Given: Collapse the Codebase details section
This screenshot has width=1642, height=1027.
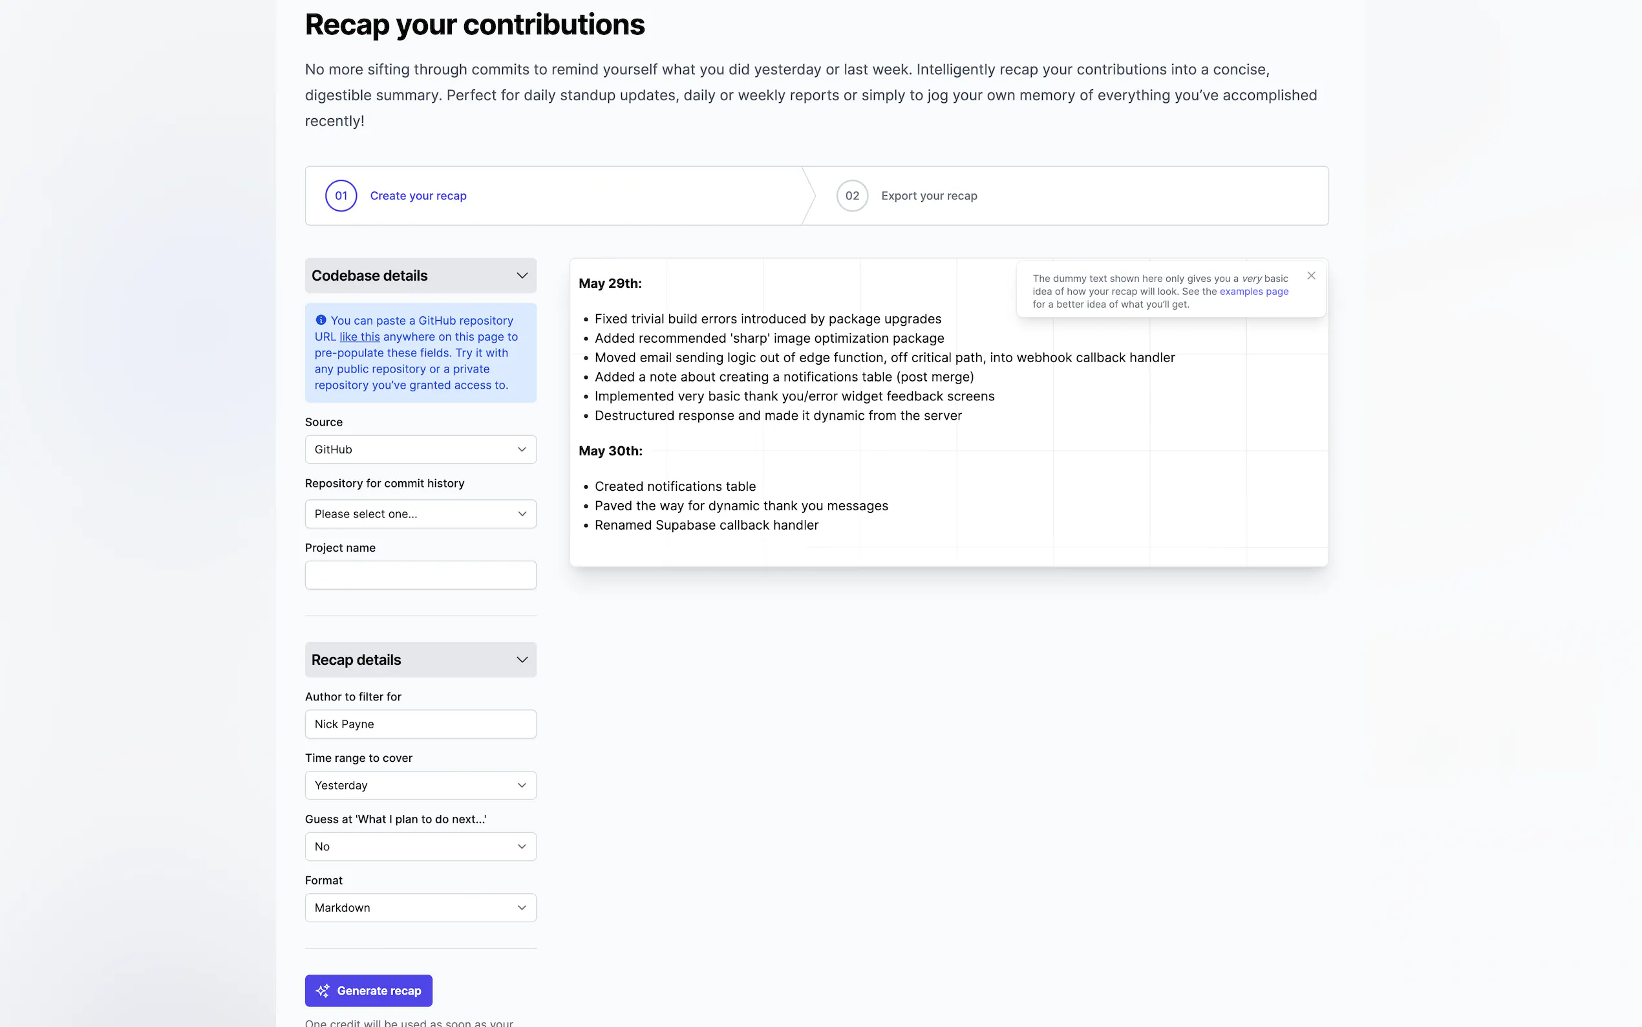Looking at the screenshot, I should pyautogui.click(x=521, y=276).
